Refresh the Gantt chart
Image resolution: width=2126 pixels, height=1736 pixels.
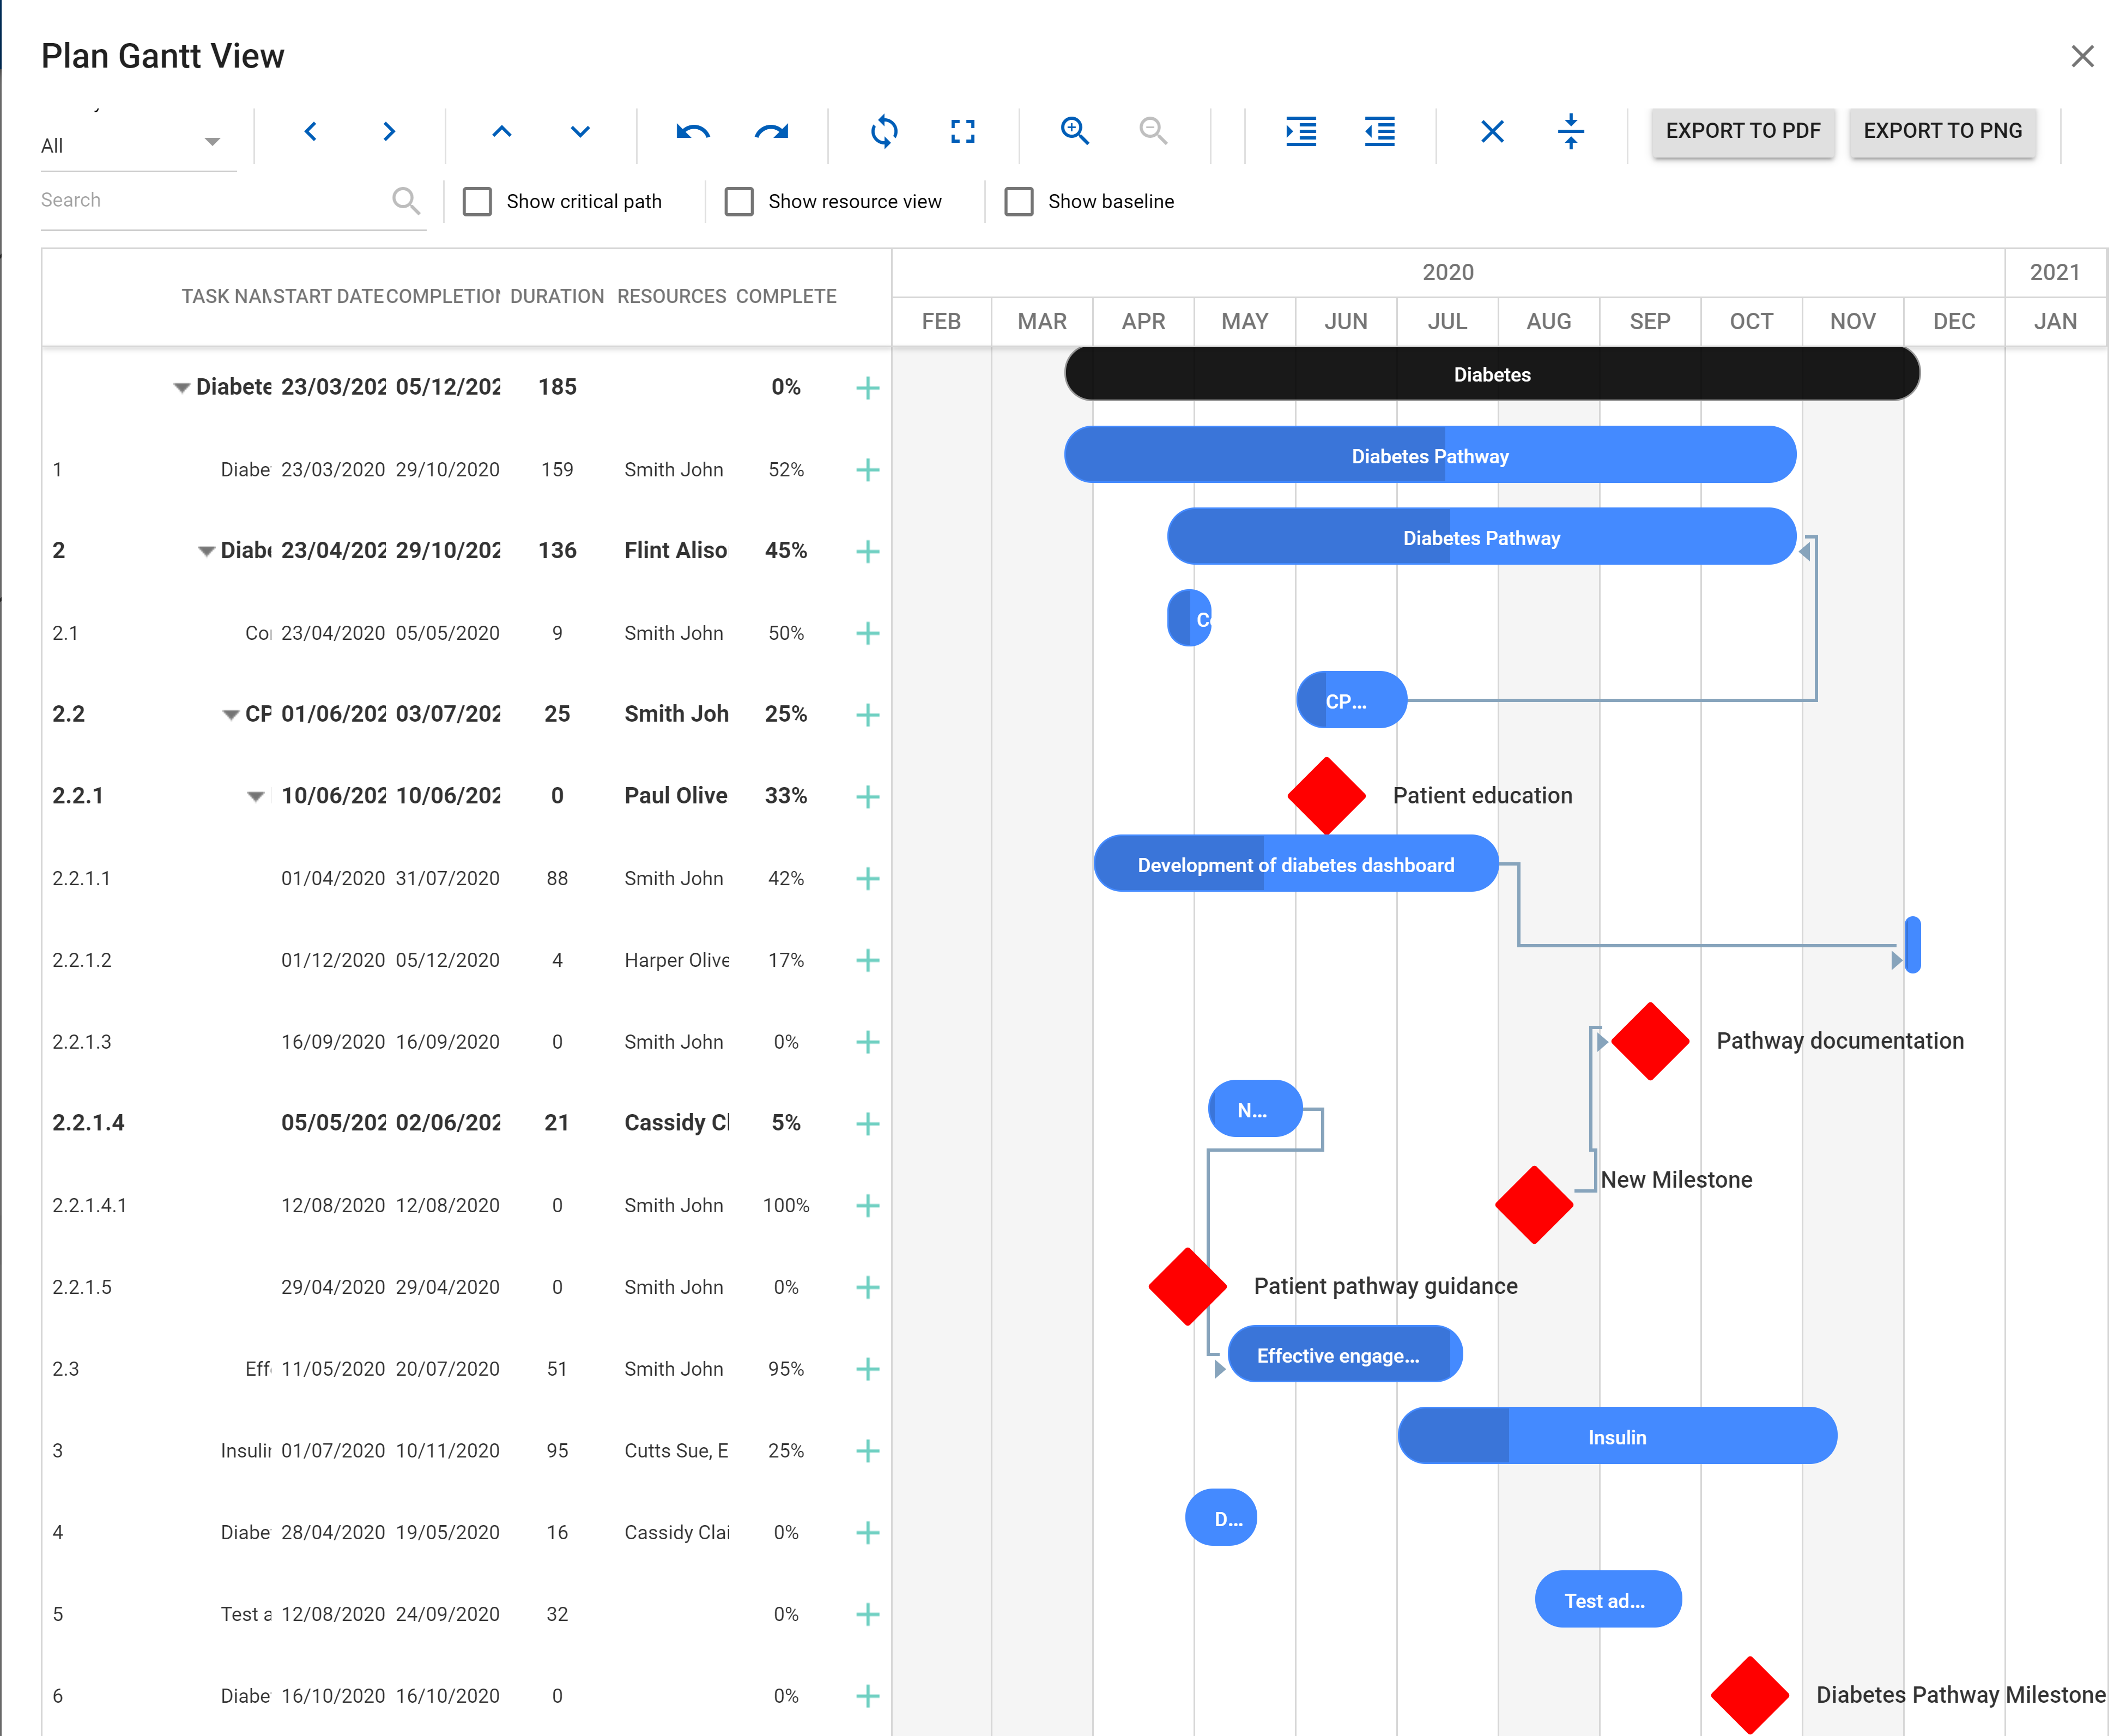[884, 132]
